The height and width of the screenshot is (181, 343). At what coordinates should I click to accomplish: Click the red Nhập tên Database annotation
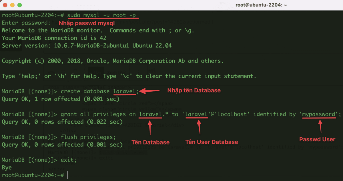(194, 90)
